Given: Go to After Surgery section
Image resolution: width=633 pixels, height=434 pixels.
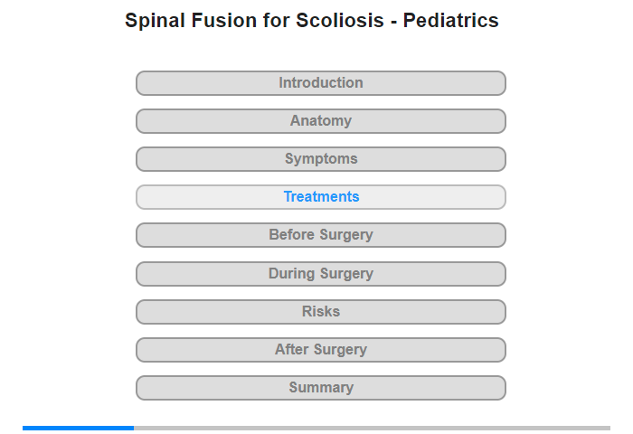Looking at the screenshot, I should coord(320,350).
